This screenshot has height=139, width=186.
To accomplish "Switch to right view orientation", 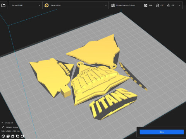I will [x=22, y=136].
